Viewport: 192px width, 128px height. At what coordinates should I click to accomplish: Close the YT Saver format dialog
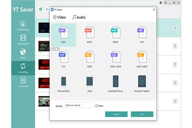tap(154, 10)
